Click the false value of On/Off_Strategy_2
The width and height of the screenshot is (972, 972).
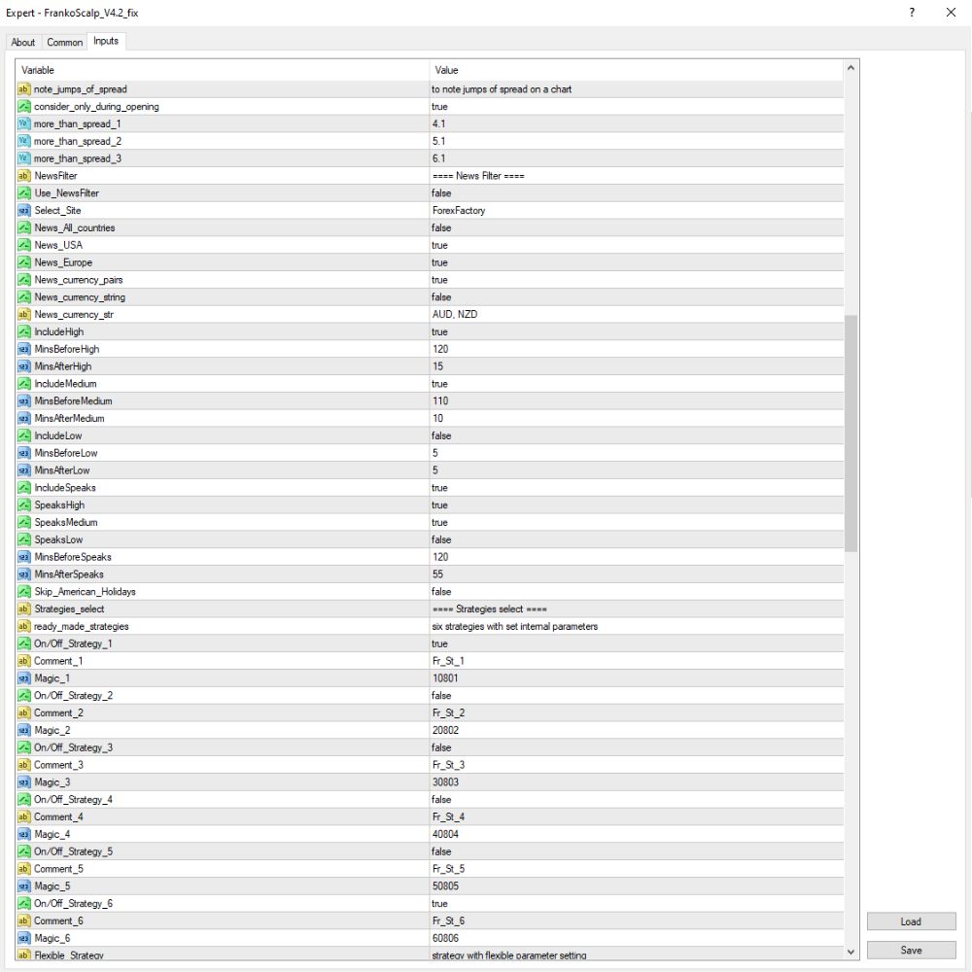(441, 696)
